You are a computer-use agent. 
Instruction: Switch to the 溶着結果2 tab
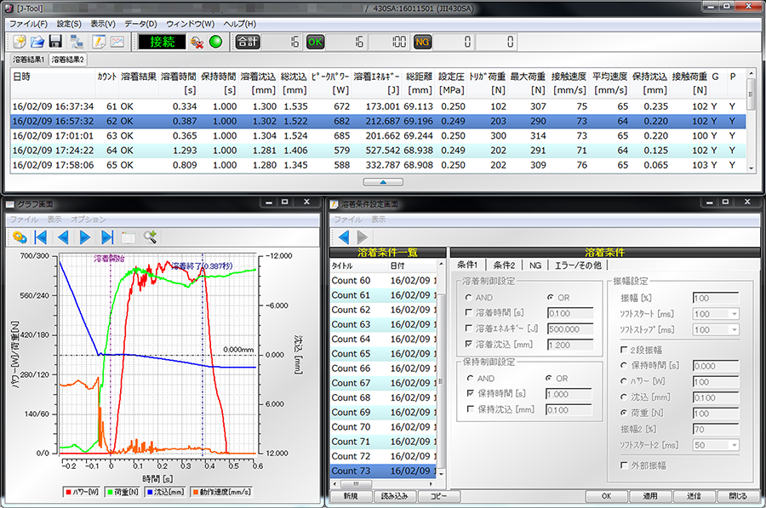coord(68,60)
